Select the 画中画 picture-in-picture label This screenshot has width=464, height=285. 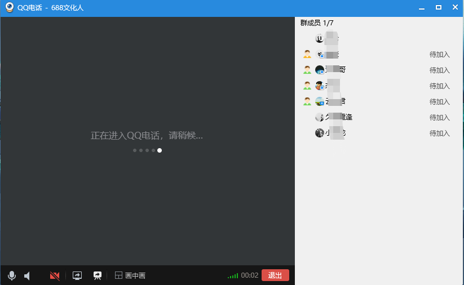click(135, 276)
